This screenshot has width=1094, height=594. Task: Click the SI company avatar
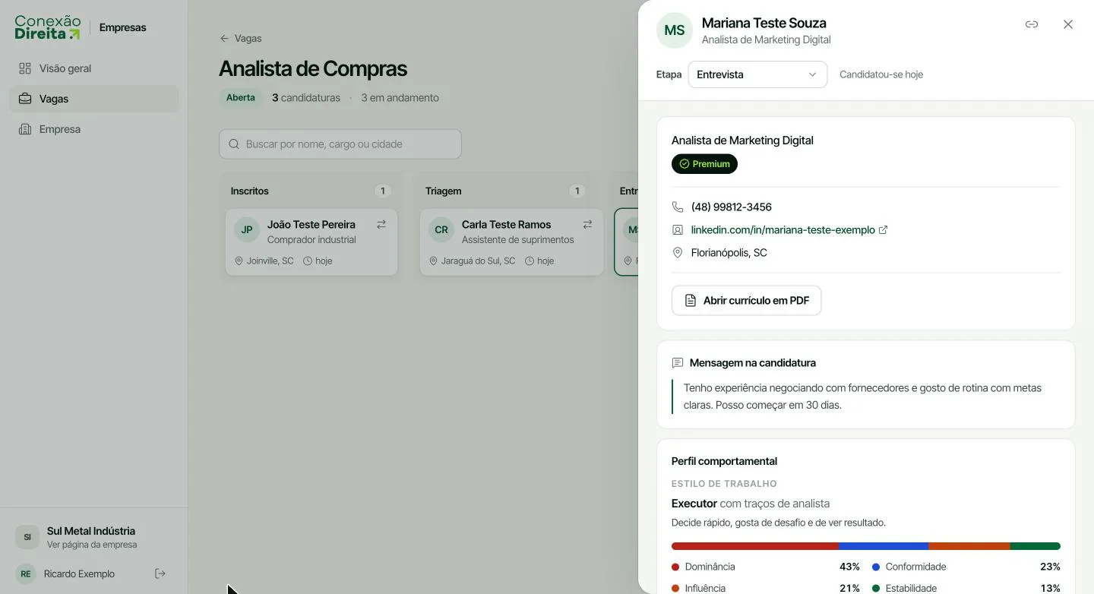(27, 537)
